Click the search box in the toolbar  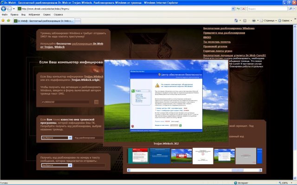tap(267, 9)
